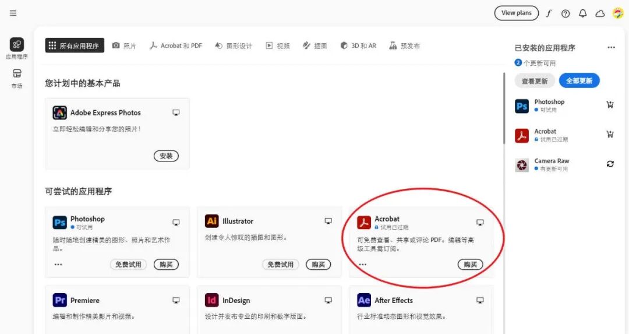Click the InDesign Id icon

212,300
